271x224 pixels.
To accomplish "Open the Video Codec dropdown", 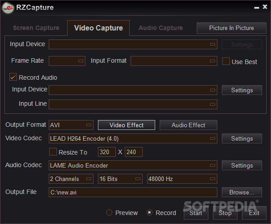I will [133, 138].
